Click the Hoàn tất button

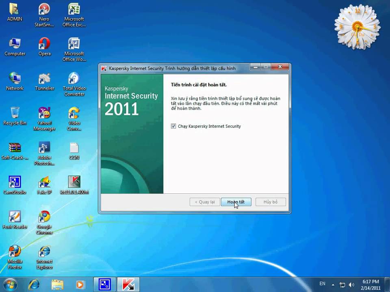tap(236, 202)
